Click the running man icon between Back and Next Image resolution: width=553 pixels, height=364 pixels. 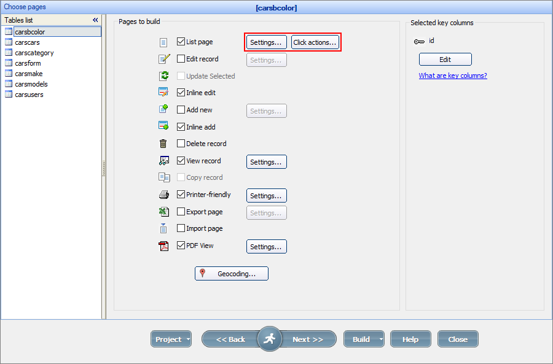click(269, 338)
